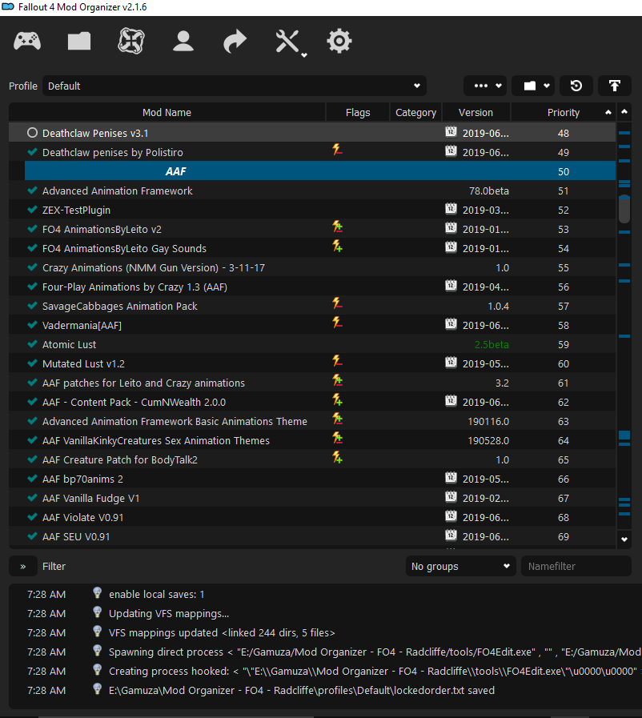Toggle the AAF SEU V0.91 checkmark
Viewport: 642px width, 718px height.
point(32,536)
